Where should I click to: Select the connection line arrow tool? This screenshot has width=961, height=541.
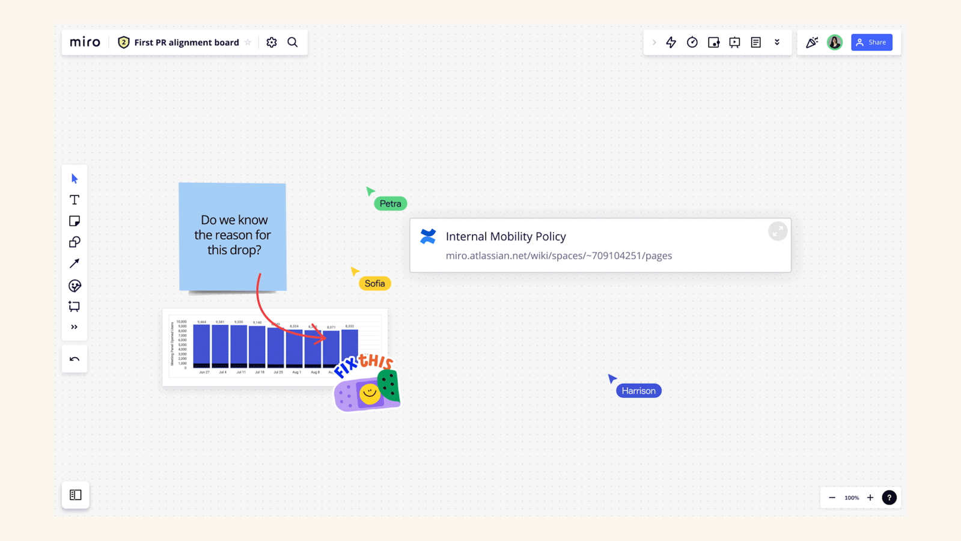(75, 263)
